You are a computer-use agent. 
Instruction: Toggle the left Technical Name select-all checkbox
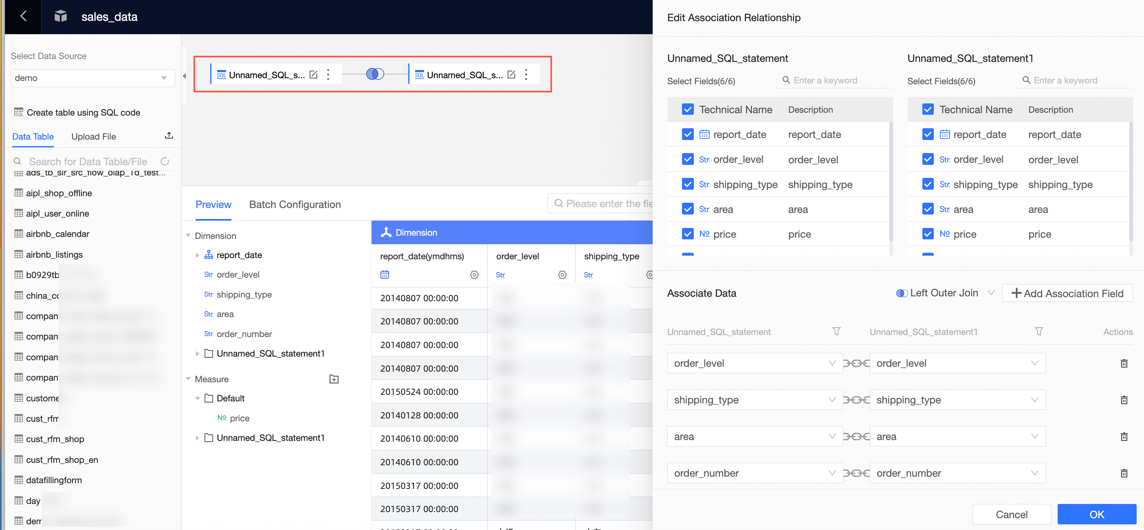(x=687, y=110)
